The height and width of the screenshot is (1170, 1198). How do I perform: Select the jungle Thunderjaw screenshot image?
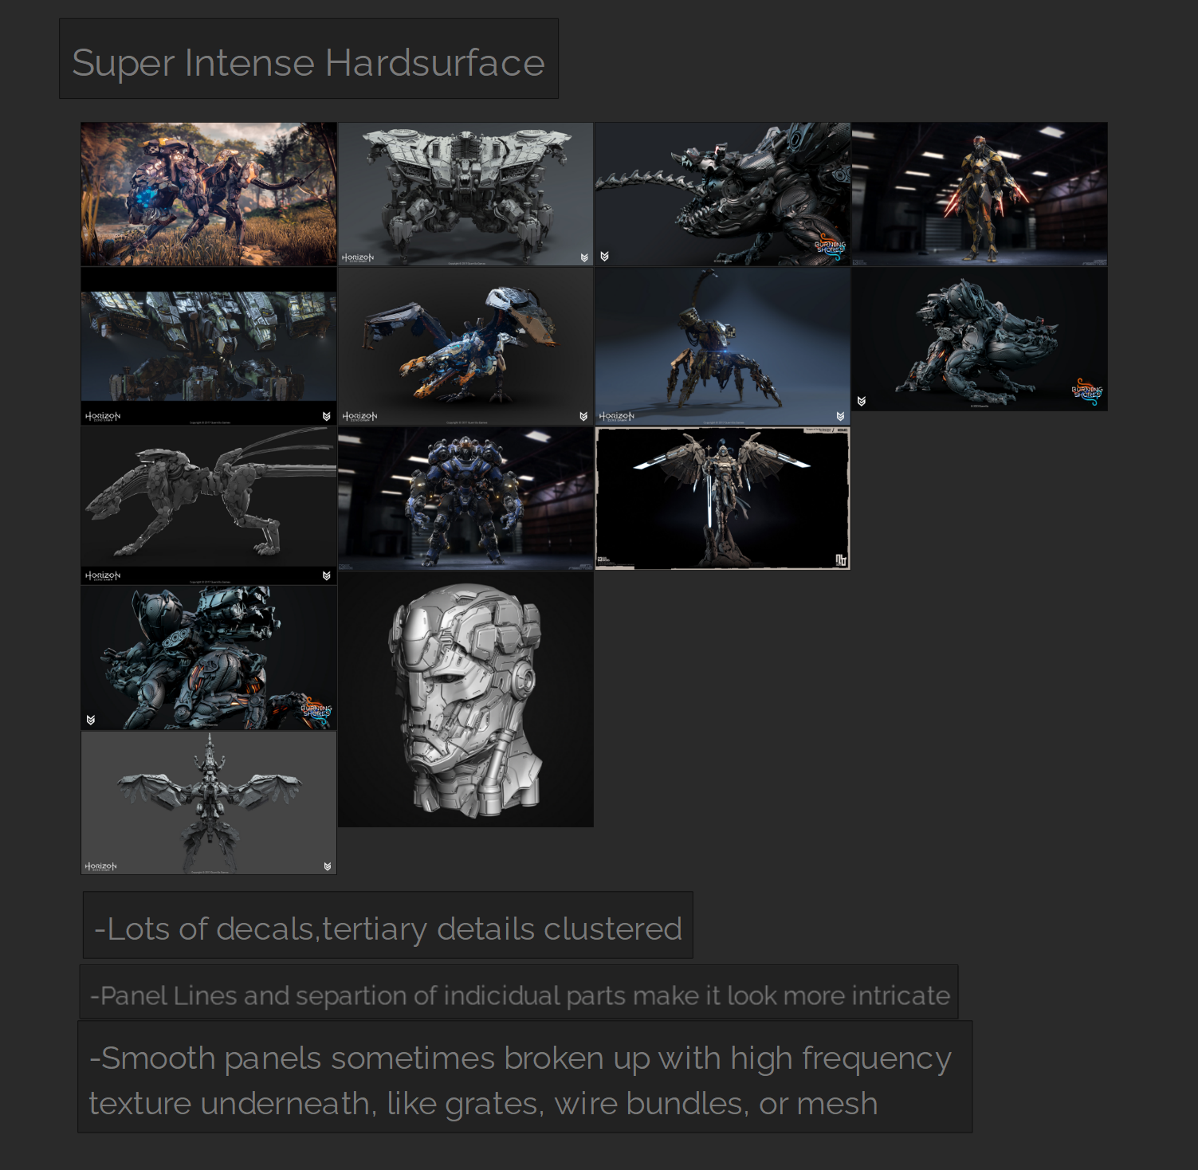[209, 194]
